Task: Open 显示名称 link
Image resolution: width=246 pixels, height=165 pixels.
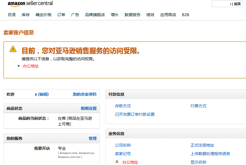Action: pos(198,162)
